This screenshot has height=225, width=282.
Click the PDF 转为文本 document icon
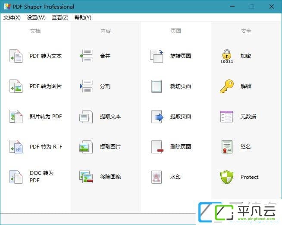pos(16,56)
